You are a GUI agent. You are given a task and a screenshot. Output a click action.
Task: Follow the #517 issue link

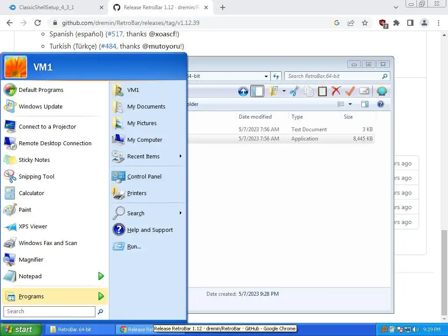click(115, 34)
